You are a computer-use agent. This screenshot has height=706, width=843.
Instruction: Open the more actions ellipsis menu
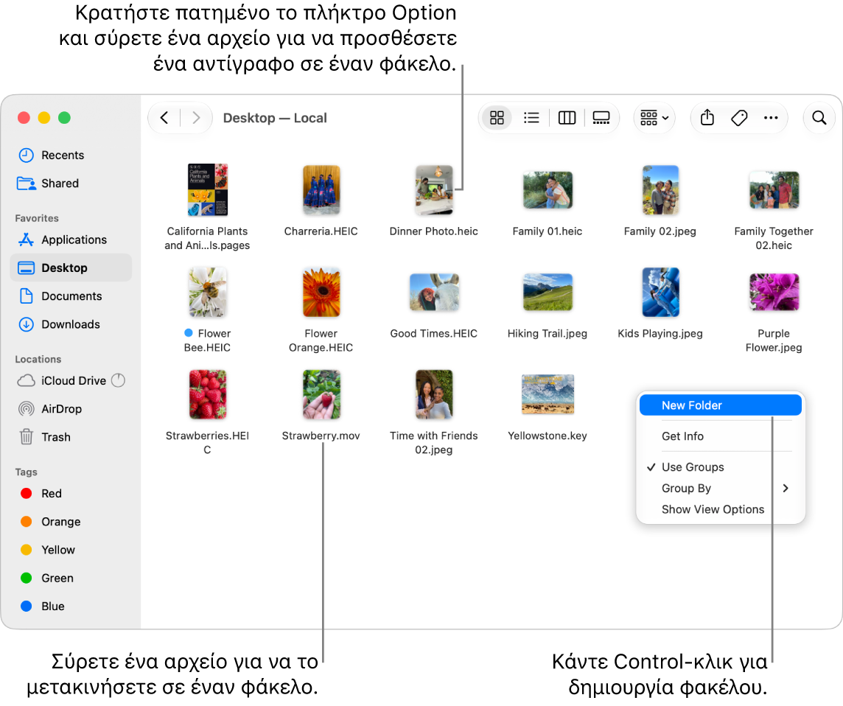[771, 118]
